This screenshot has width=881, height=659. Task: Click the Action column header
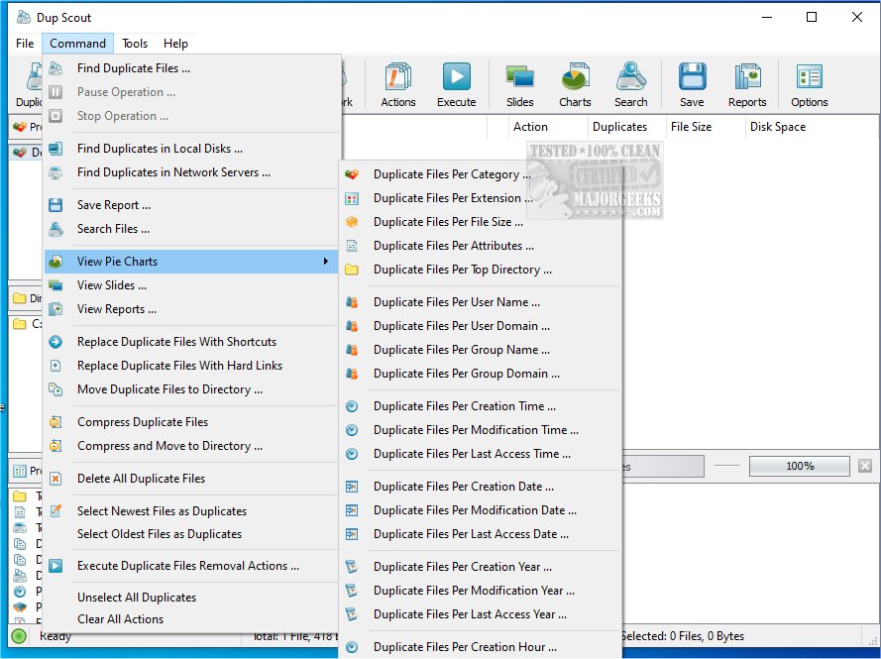(548, 127)
